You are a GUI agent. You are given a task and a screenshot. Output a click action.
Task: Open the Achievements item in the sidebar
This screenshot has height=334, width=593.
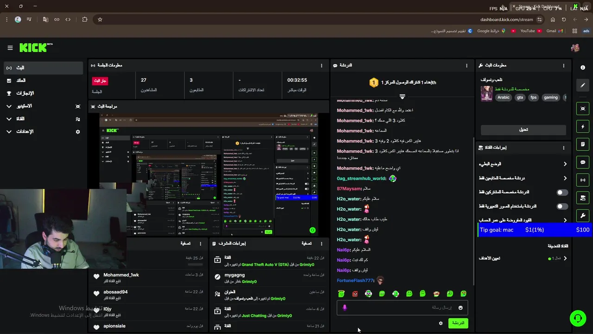[x=43, y=93]
